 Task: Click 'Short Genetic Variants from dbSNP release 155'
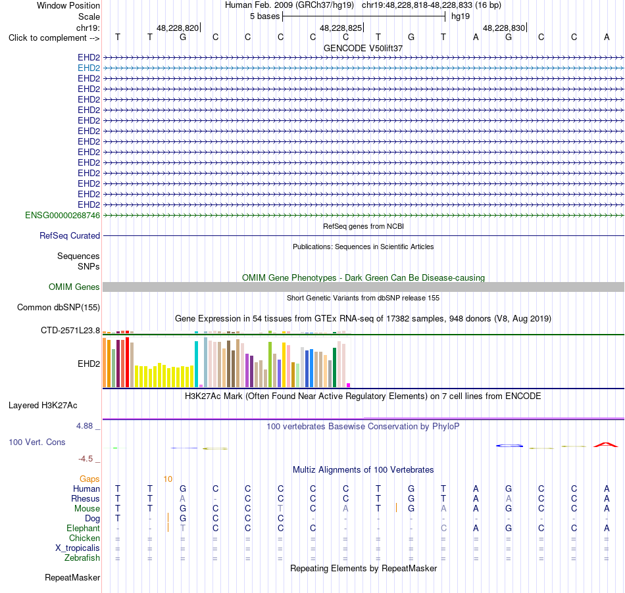(363, 298)
